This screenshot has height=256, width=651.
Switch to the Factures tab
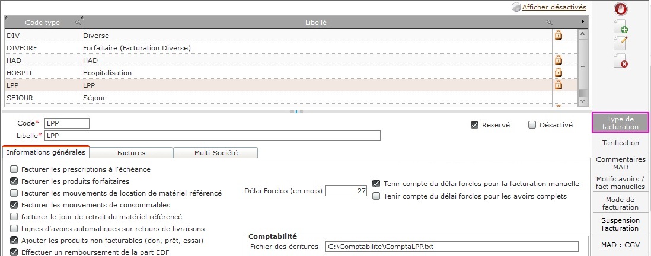pos(131,153)
